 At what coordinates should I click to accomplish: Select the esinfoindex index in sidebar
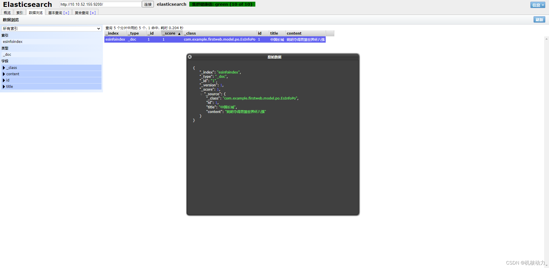[51, 42]
